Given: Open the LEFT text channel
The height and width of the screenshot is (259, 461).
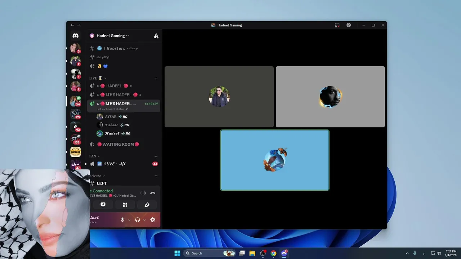Looking at the screenshot, I should (124, 183).
